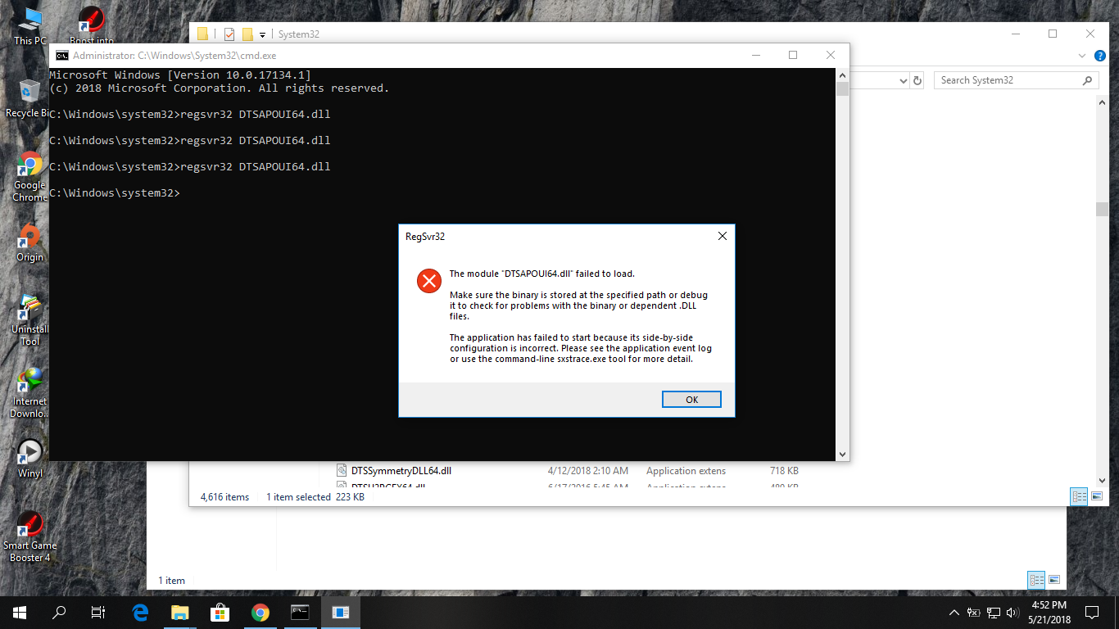Click scroll-down arrow of the System32 file list

tap(1103, 481)
